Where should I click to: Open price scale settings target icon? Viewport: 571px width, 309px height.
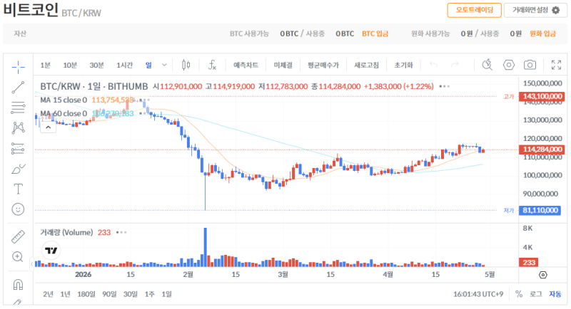(542, 275)
